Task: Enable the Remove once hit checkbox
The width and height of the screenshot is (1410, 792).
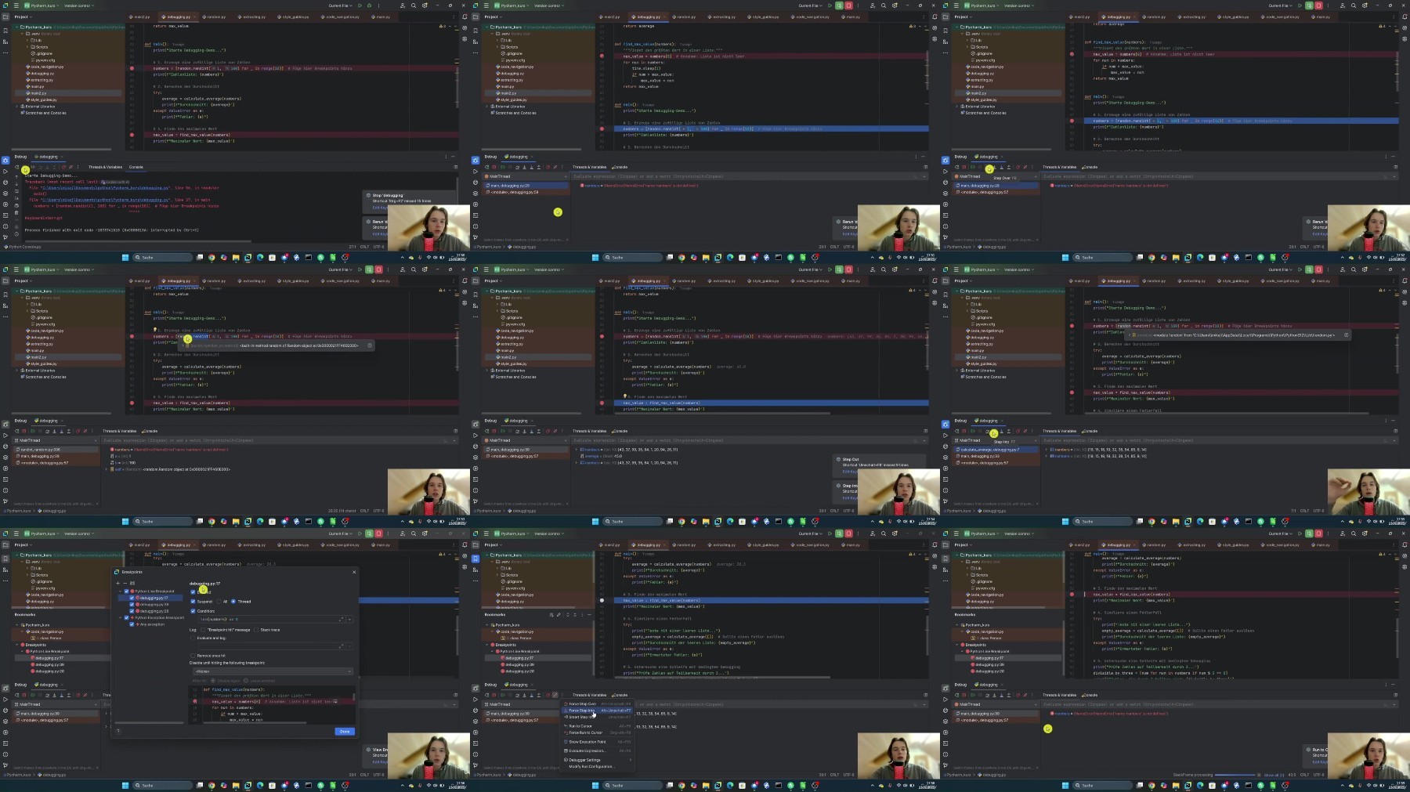Action: tap(193, 656)
